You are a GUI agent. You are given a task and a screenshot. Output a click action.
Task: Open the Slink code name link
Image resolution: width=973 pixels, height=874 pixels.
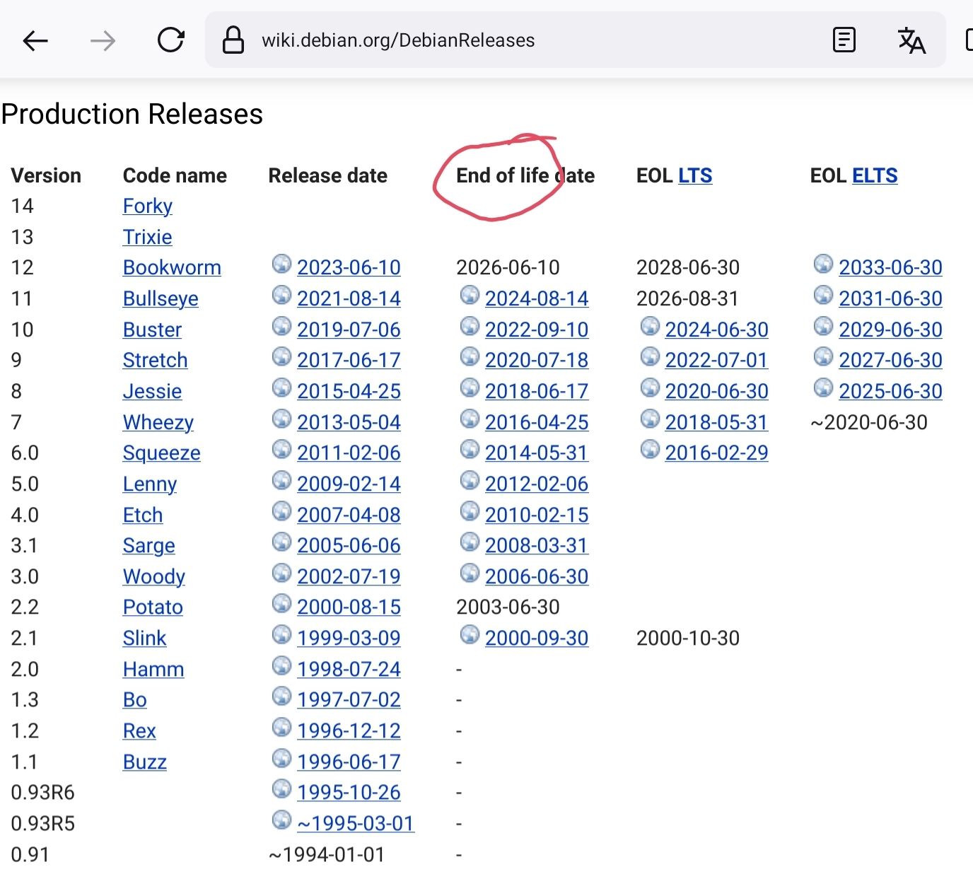(144, 638)
